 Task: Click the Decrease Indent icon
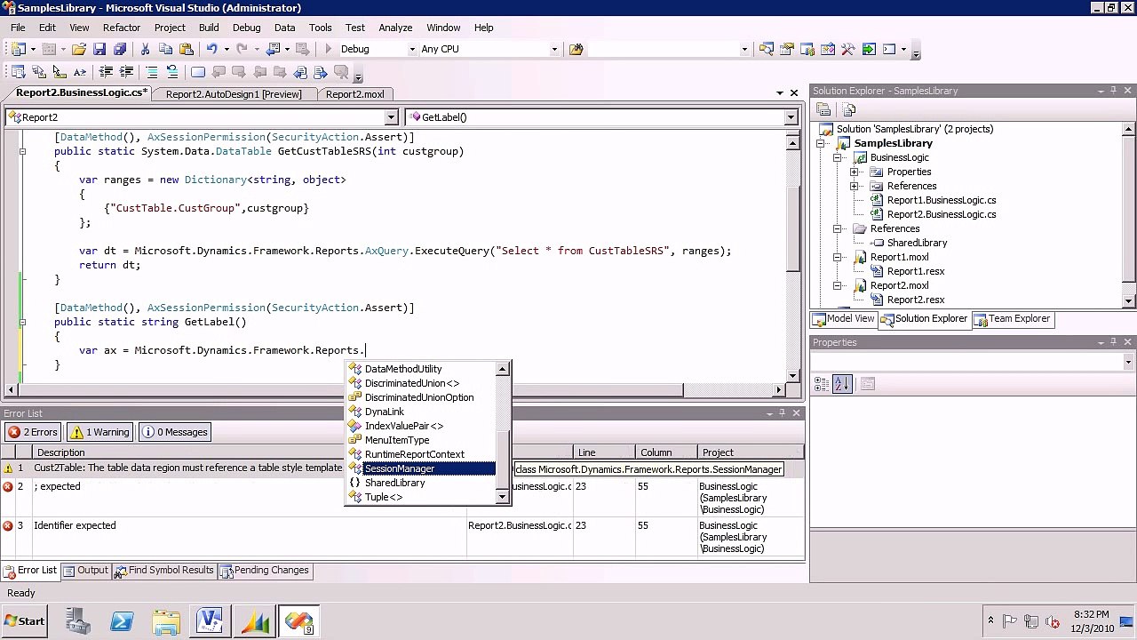106,73
